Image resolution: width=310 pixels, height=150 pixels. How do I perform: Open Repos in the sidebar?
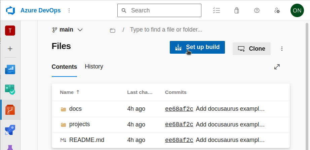[10, 110]
